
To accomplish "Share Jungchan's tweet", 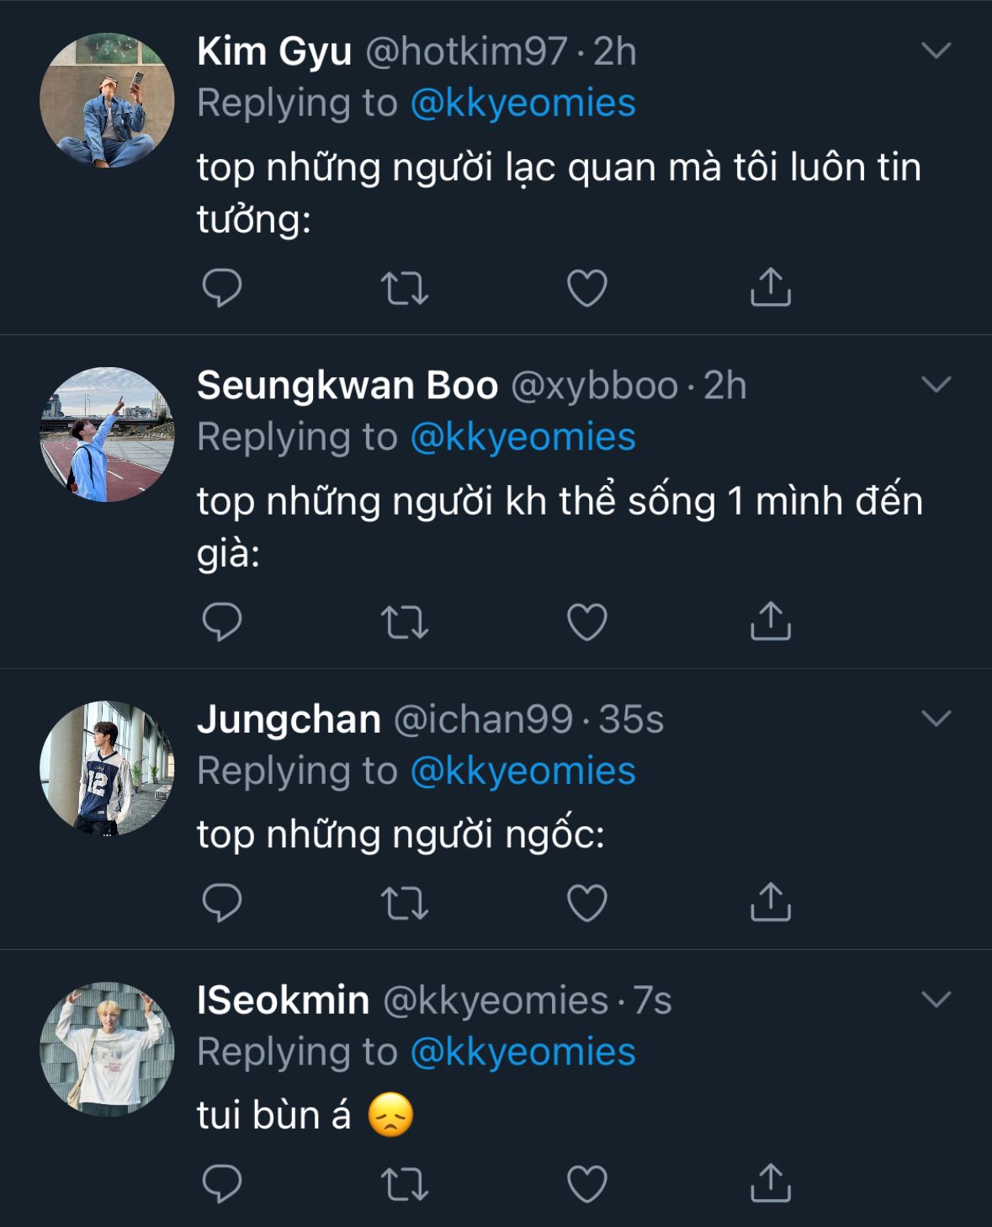I will click(x=770, y=903).
